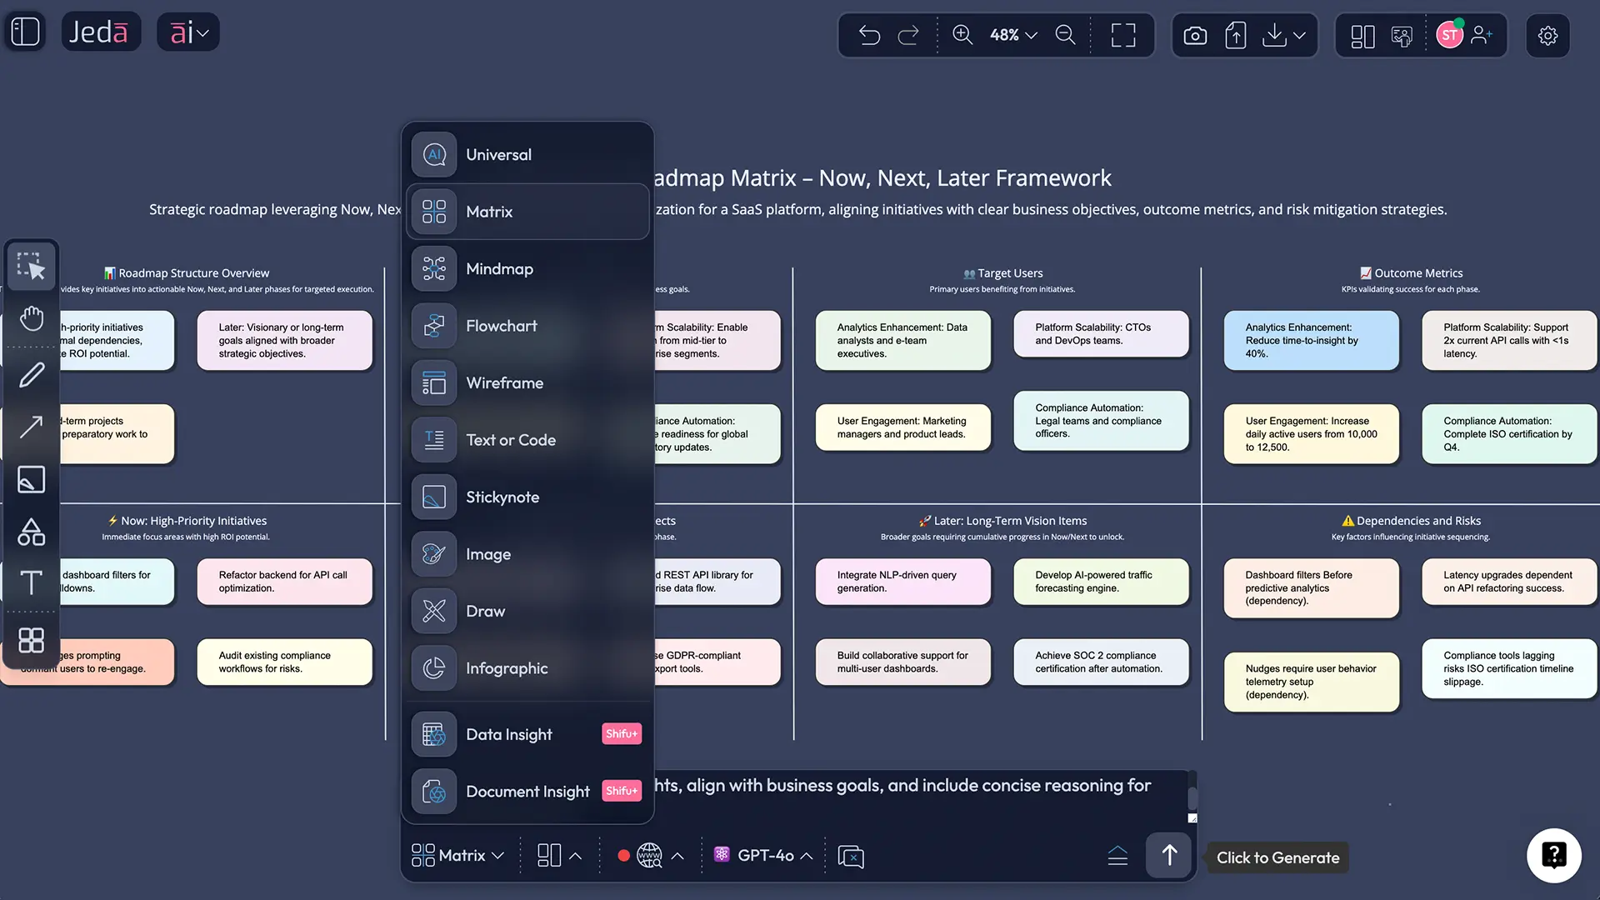Click the camera screenshot icon

(x=1195, y=35)
